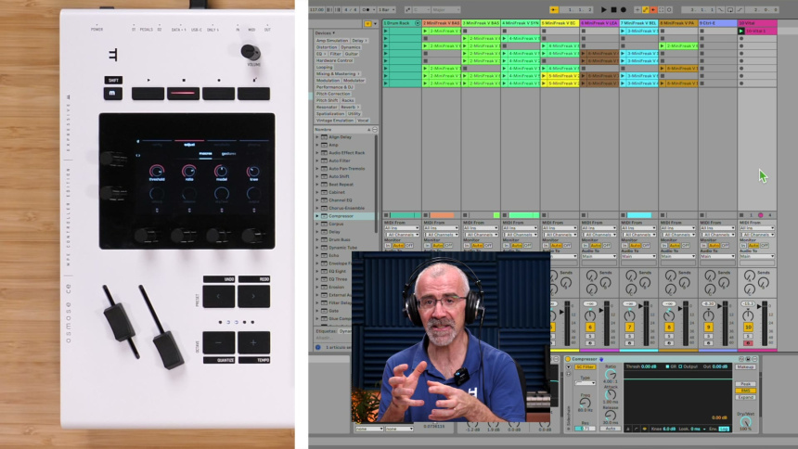Filter browser by Amp Simulation tag
Image resolution: width=798 pixels, height=449 pixels.
coord(332,40)
